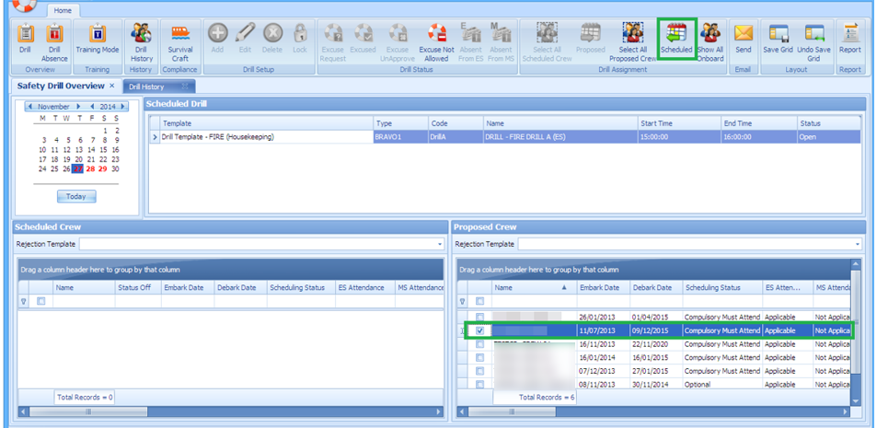Expand the Drill Template FIRE row
Screen dimensions: 877x428
pos(155,137)
